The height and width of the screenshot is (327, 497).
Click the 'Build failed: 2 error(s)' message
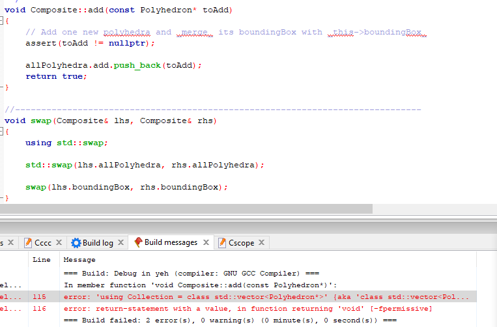(x=230, y=320)
